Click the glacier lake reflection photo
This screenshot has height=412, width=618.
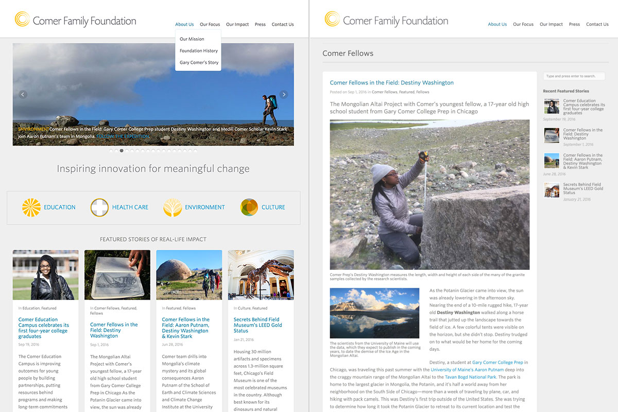[x=374, y=313]
